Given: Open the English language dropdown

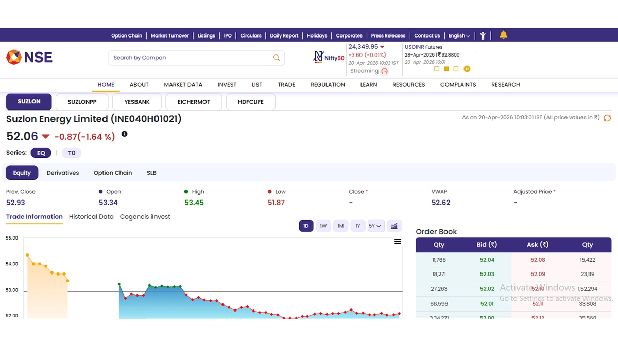Looking at the screenshot, I should tap(459, 35).
